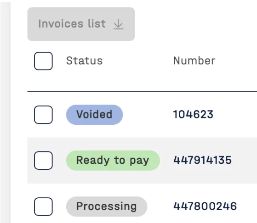The width and height of the screenshot is (257, 223).
Task: Click the download arrow icon beside Invoices list
Action: (x=118, y=24)
